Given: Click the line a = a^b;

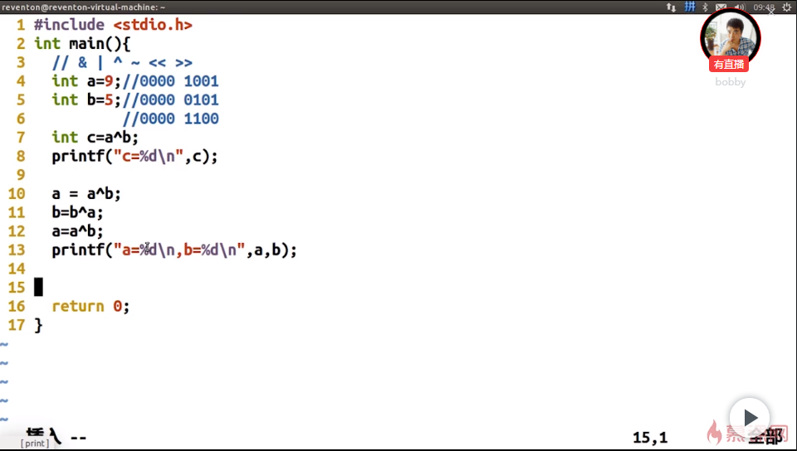Looking at the screenshot, I should (x=86, y=194).
